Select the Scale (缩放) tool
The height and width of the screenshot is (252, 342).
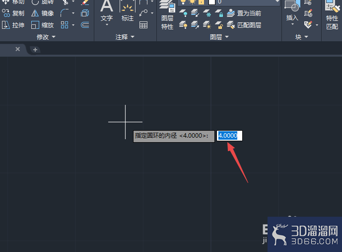click(43, 25)
